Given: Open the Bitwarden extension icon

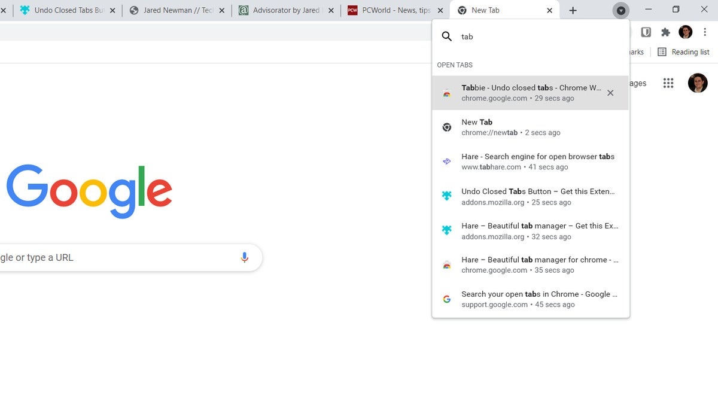Looking at the screenshot, I should (646, 32).
